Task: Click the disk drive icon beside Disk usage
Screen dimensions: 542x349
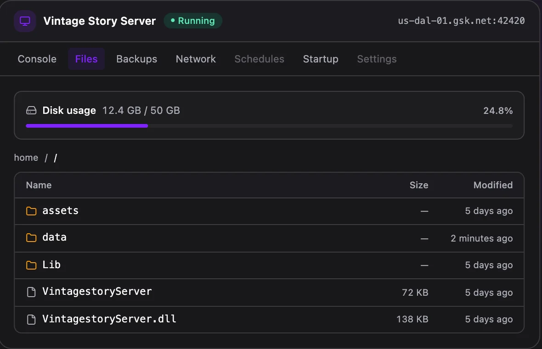Action: pyautogui.click(x=31, y=111)
